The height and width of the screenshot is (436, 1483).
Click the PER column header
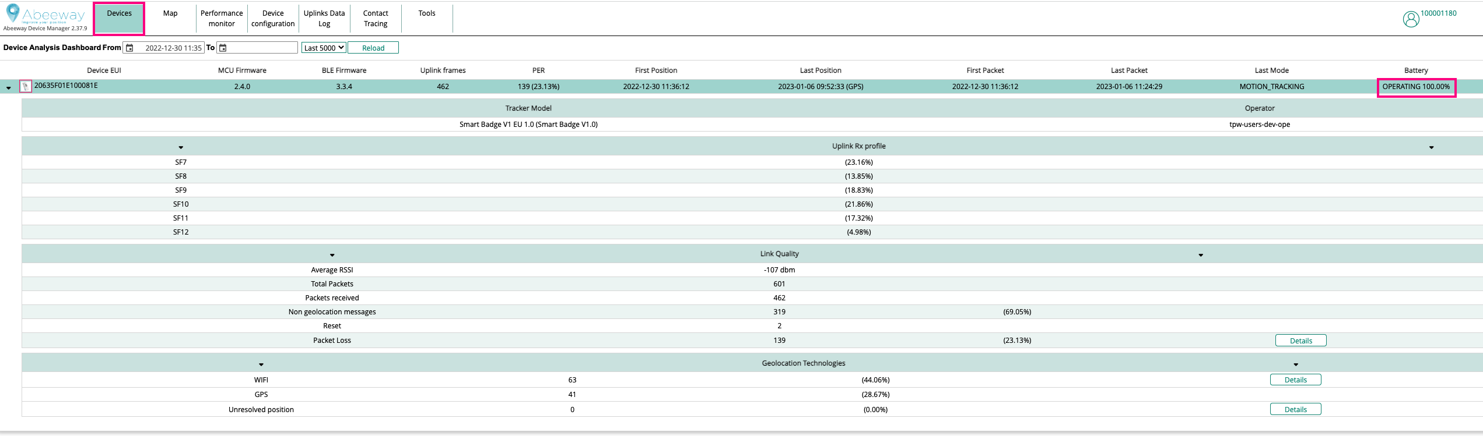pyautogui.click(x=538, y=70)
